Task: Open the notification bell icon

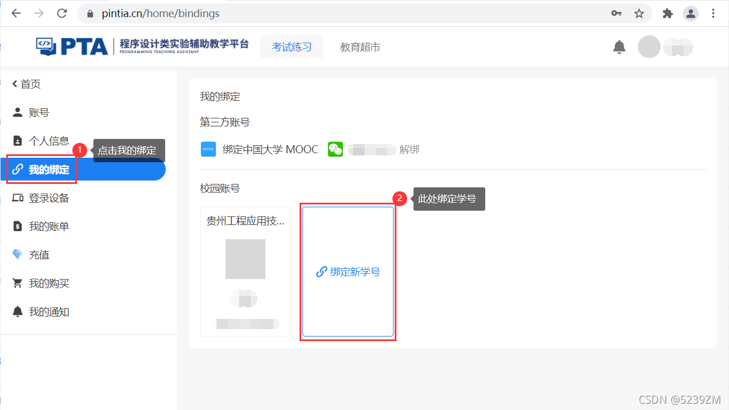Action: (619, 47)
